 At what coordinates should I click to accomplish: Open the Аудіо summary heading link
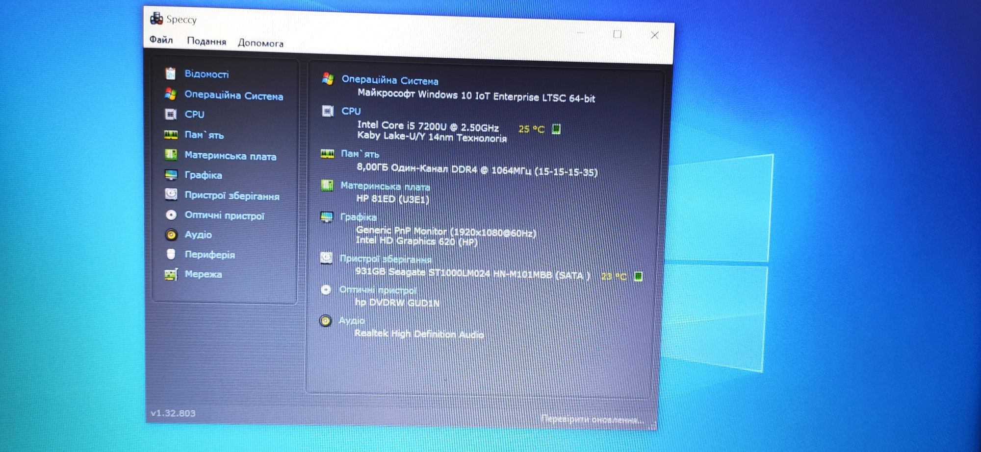pos(352,321)
